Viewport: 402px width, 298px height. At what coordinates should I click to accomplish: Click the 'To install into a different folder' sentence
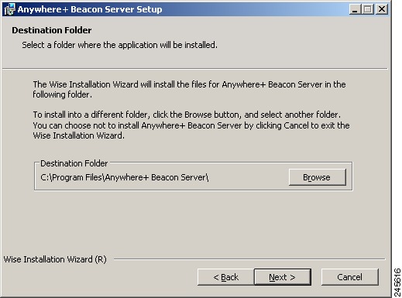[x=187, y=115]
